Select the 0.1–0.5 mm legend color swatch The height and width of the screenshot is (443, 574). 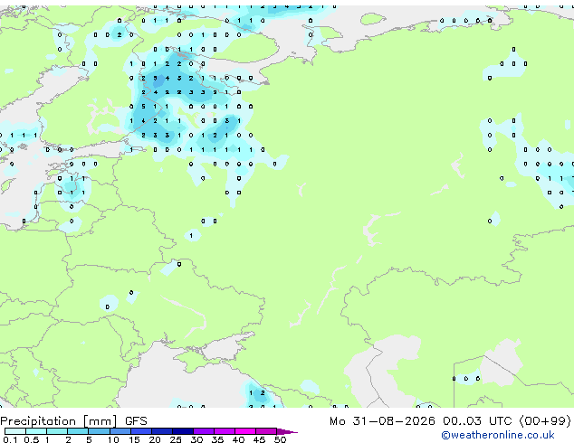coord(15,431)
